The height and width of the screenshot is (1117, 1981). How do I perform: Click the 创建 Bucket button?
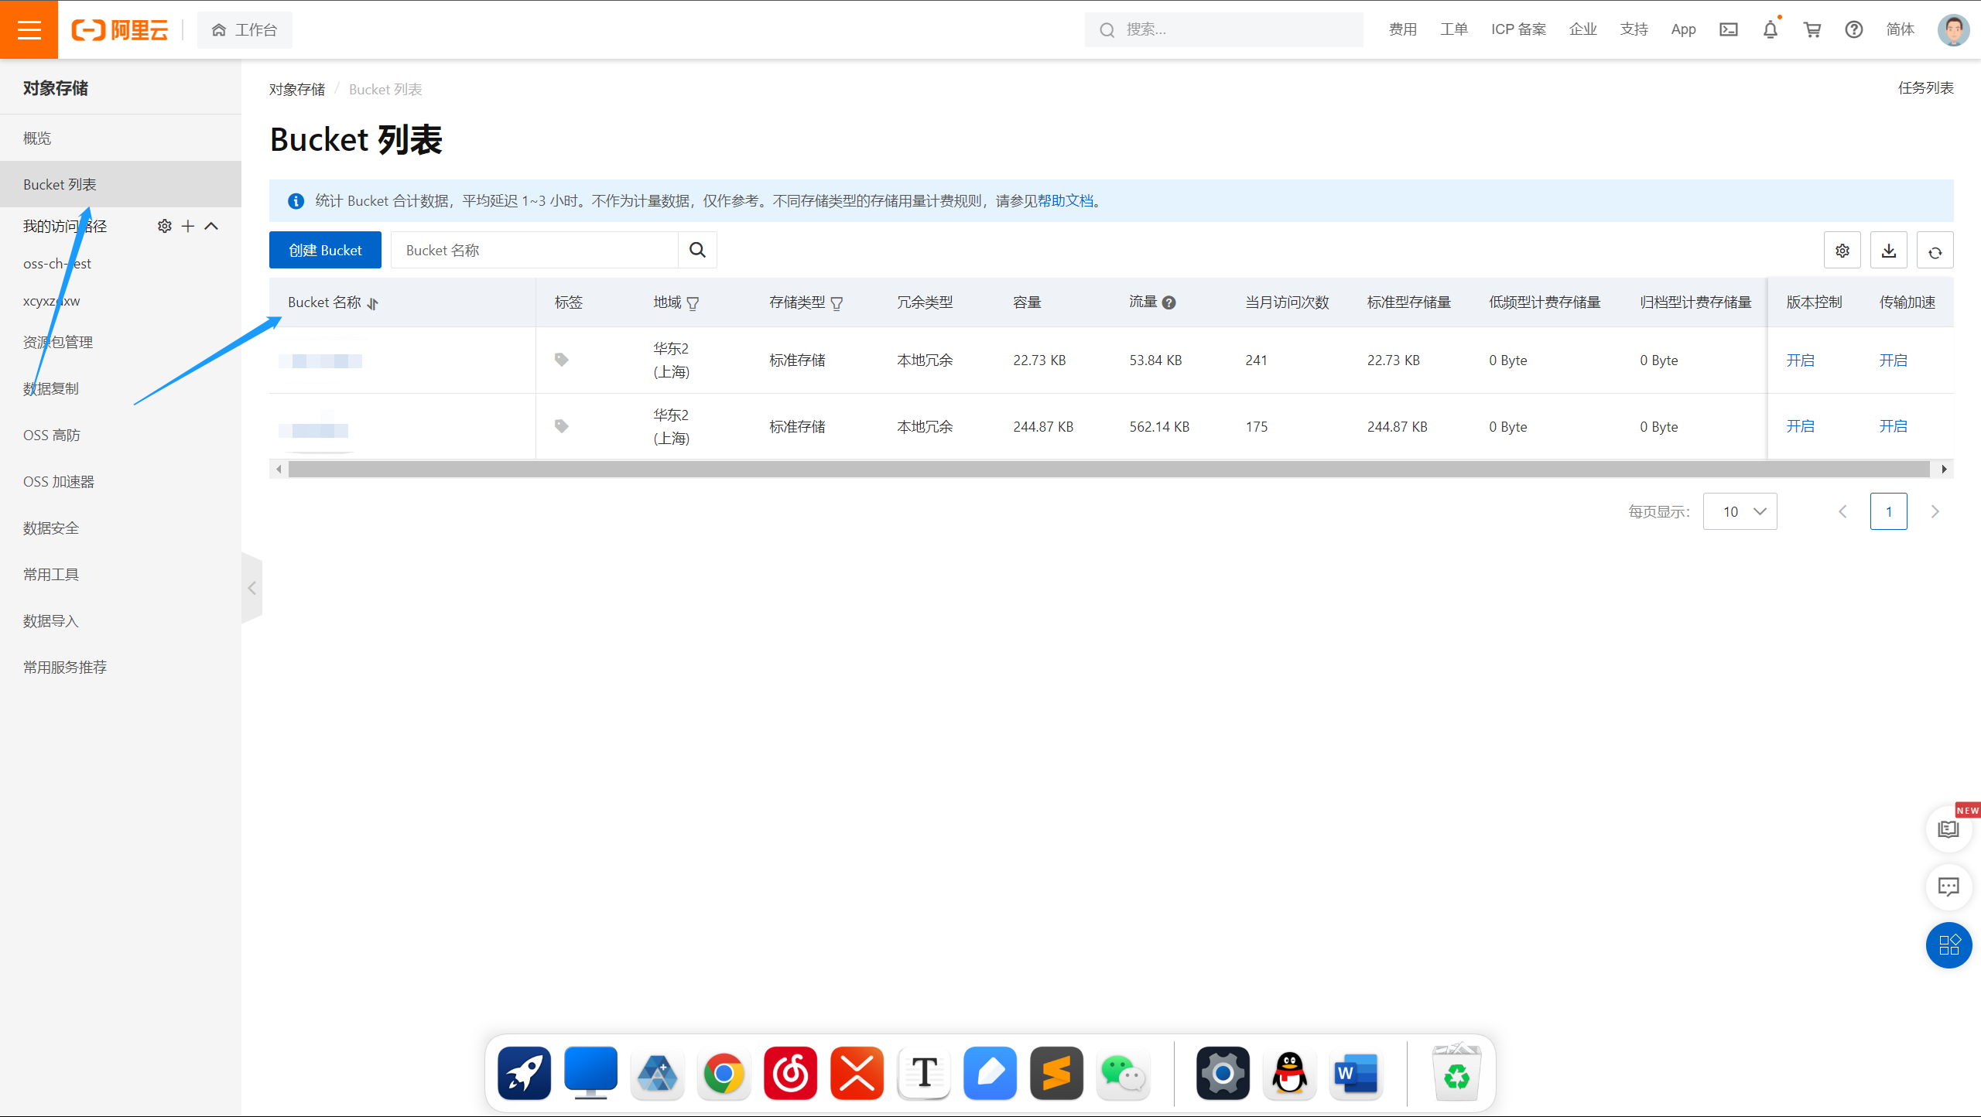click(325, 250)
